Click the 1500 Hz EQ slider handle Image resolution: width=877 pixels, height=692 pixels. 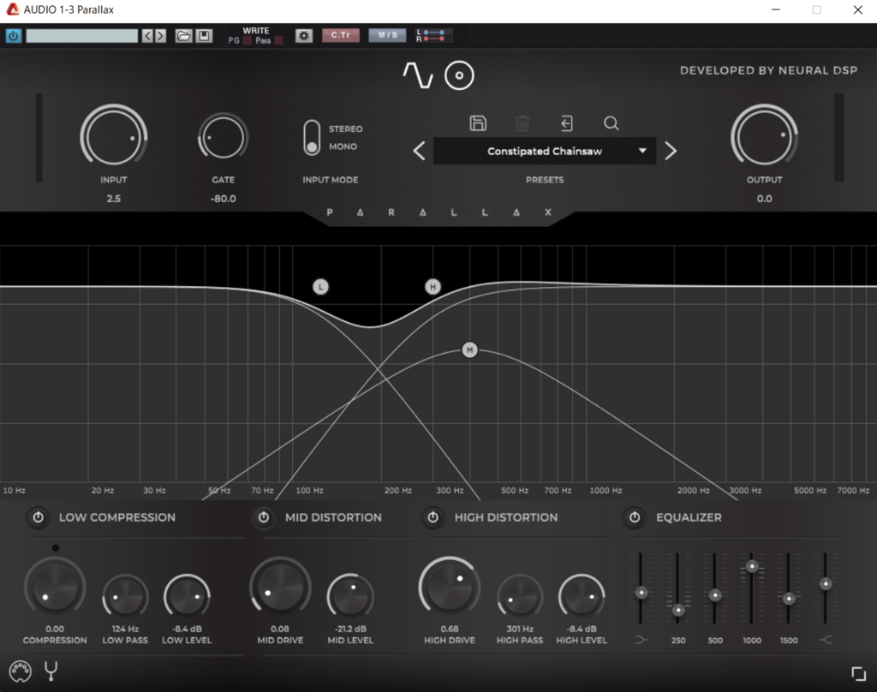tap(789, 600)
